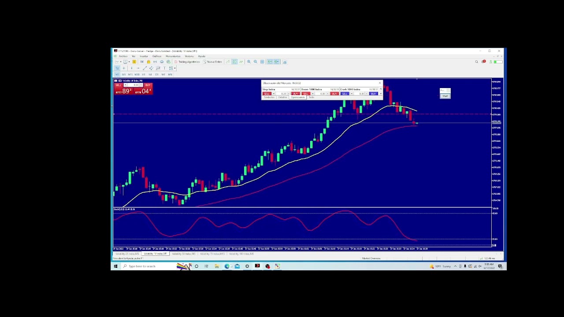Screen dimensions: 564x317
Task: Click the signals radio icon
Action: pos(155,62)
